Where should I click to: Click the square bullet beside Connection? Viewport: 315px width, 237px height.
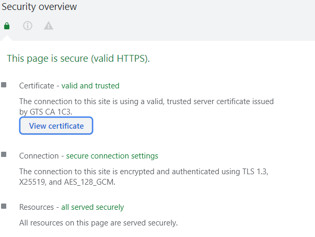pos(4,155)
